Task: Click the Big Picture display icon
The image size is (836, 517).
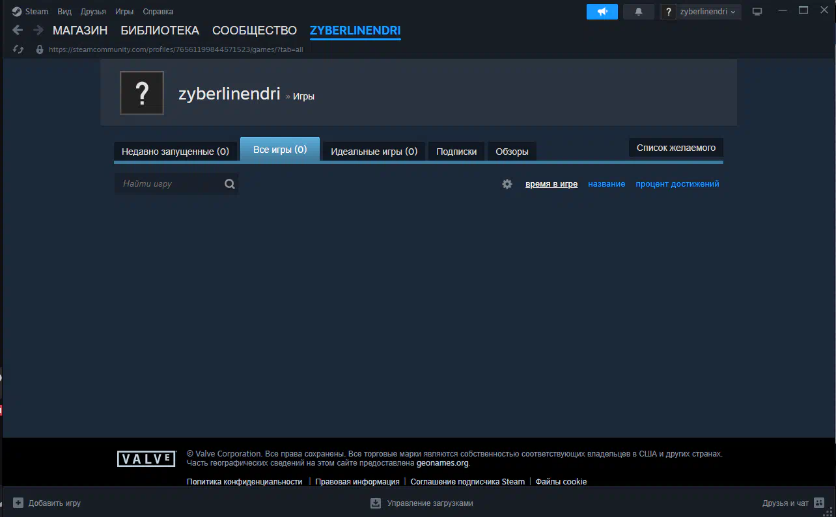Action: pyautogui.click(x=757, y=12)
